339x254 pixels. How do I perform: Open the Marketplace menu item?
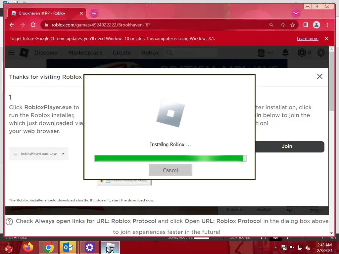pyautogui.click(x=85, y=53)
